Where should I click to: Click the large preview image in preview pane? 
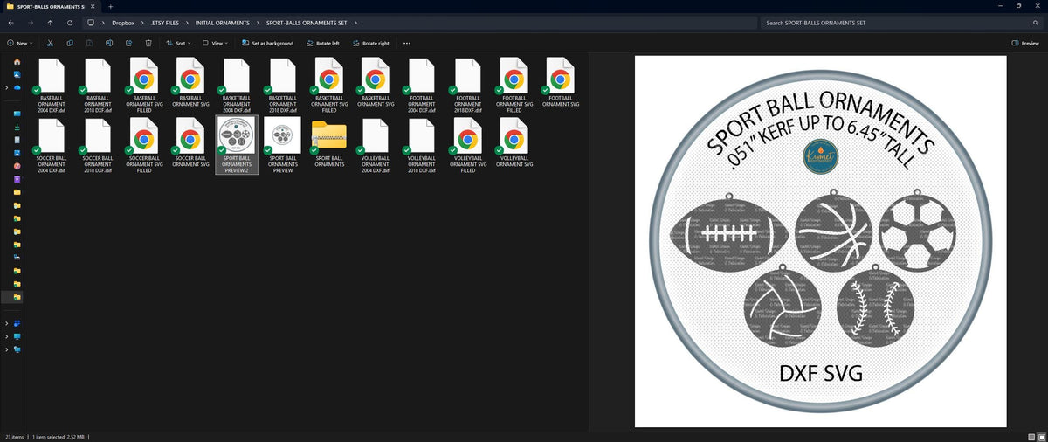click(820, 241)
